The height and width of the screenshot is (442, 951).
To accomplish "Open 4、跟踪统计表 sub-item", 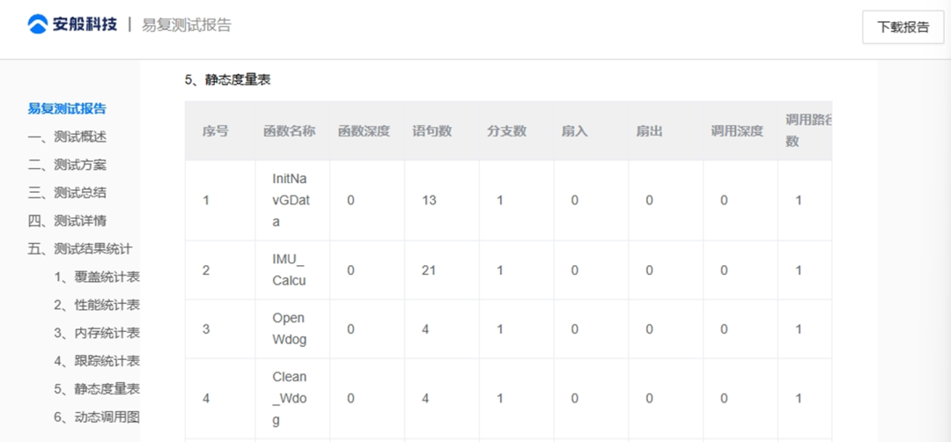I will [x=96, y=361].
